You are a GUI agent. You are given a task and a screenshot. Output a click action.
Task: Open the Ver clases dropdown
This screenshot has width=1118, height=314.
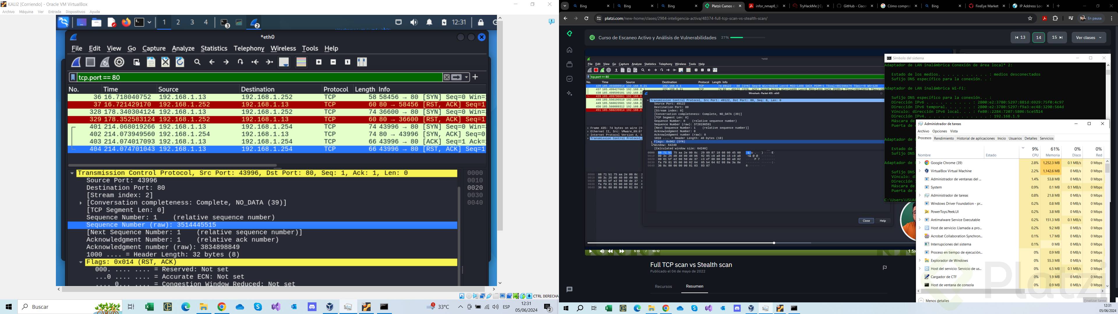pyautogui.click(x=1089, y=38)
